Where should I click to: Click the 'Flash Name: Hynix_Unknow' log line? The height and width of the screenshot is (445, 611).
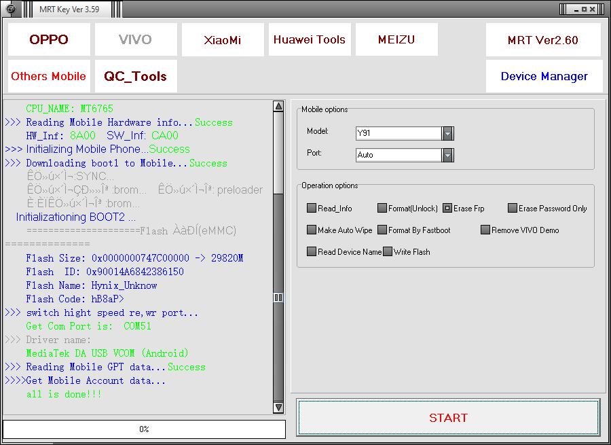92,285
